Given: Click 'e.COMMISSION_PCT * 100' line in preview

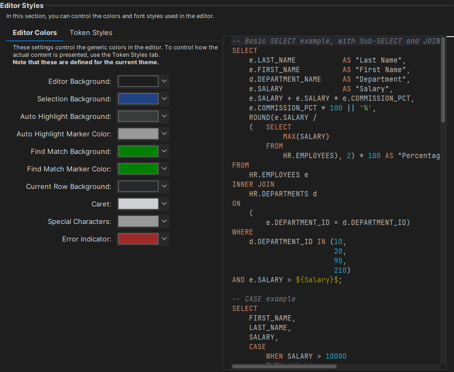Looking at the screenshot, I should (x=312, y=108).
